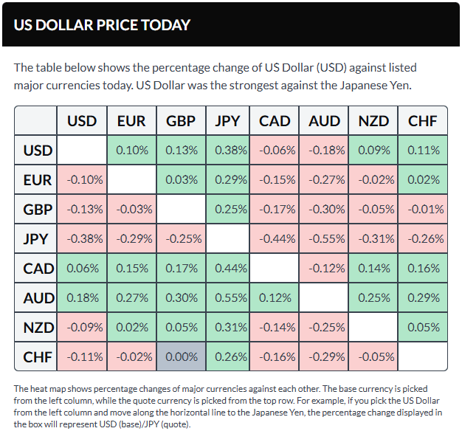This screenshot has height=431, width=462.
Task: Click the CAD/JPY cell showing 0.44%
Action: pos(228,268)
